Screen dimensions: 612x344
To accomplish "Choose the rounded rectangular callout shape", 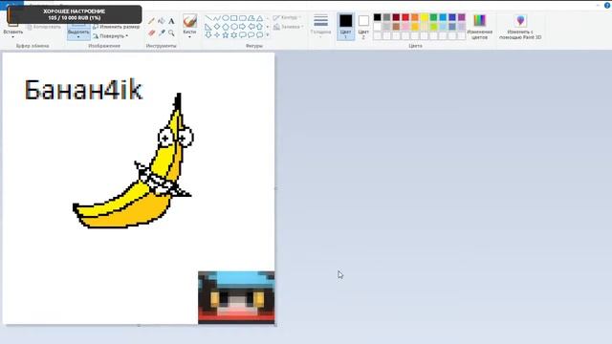I will 242,35.
